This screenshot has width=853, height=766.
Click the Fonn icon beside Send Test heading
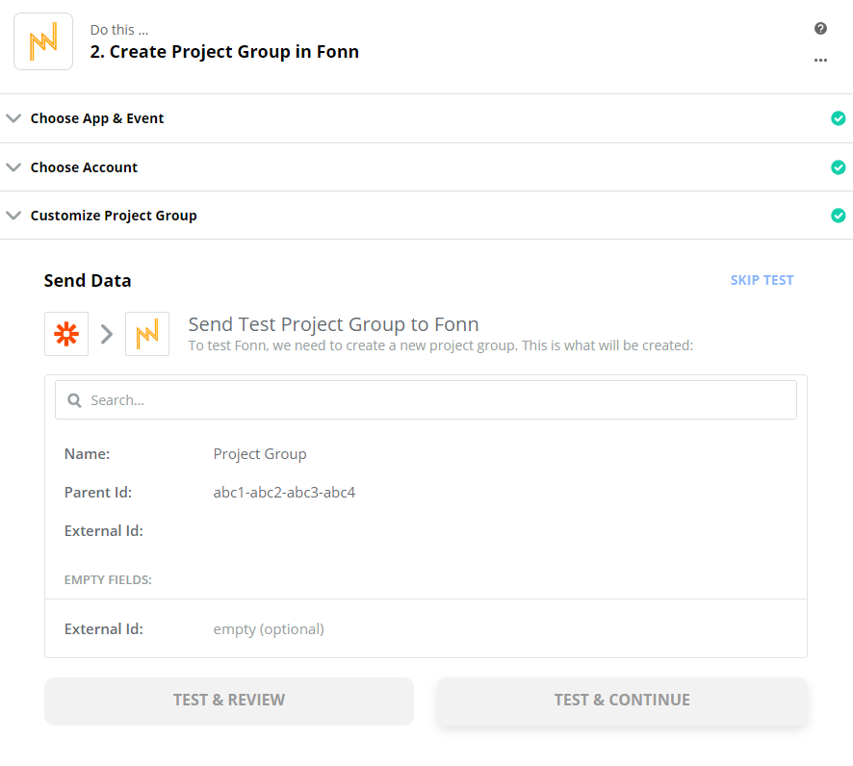click(x=147, y=334)
